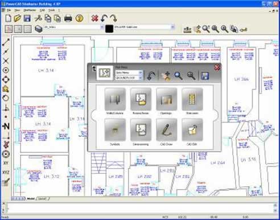Expand the Solid Line linetype dropdown
Viewport: 280px width, 220px height.
[172, 27]
